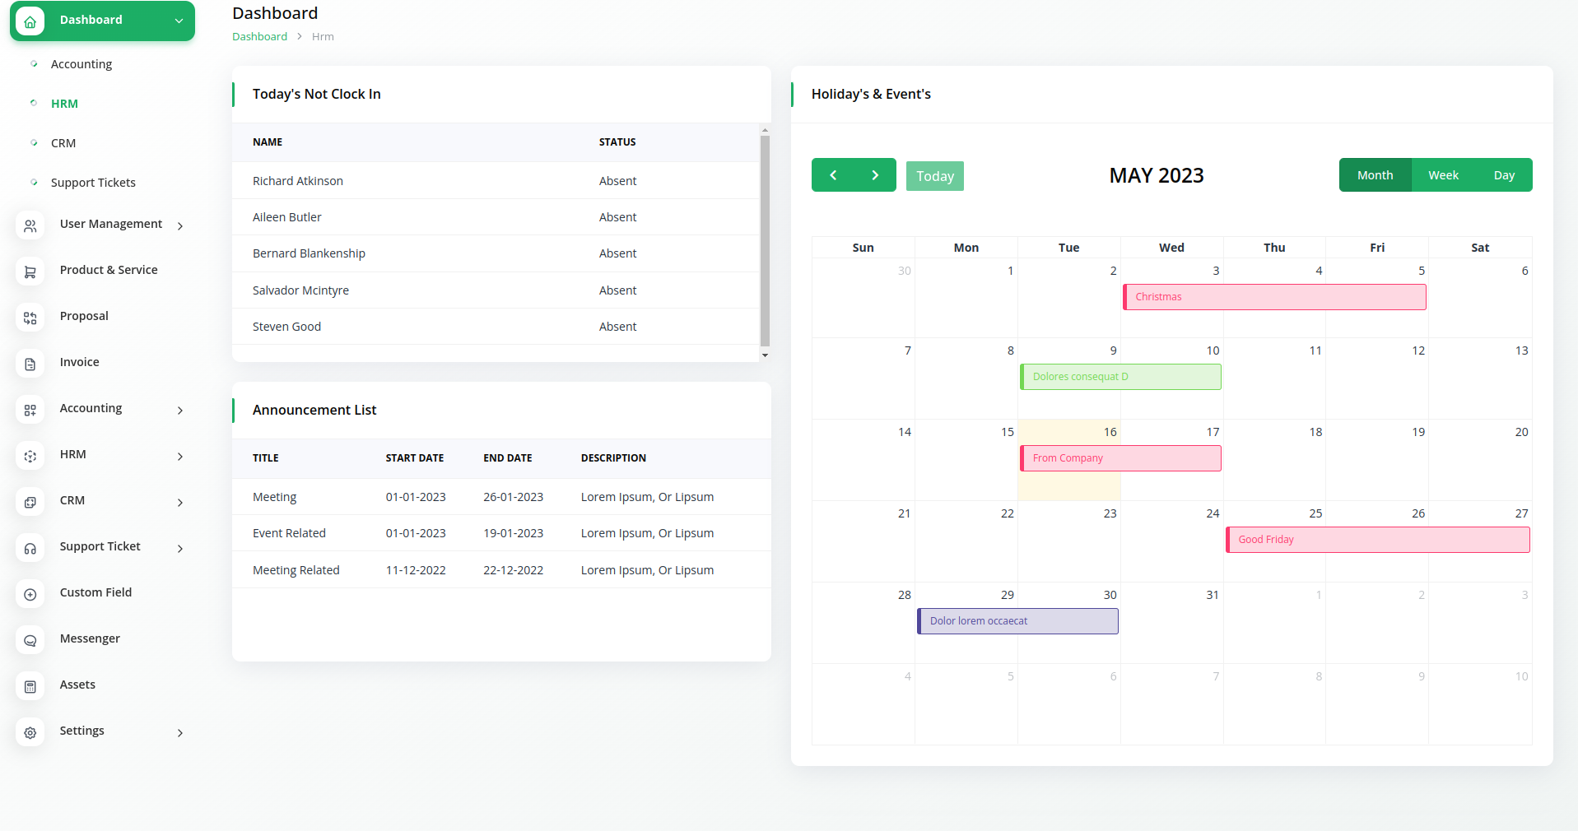This screenshot has height=831, width=1578.
Task: Click the Support Ticket headset icon
Action: pos(30,548)
